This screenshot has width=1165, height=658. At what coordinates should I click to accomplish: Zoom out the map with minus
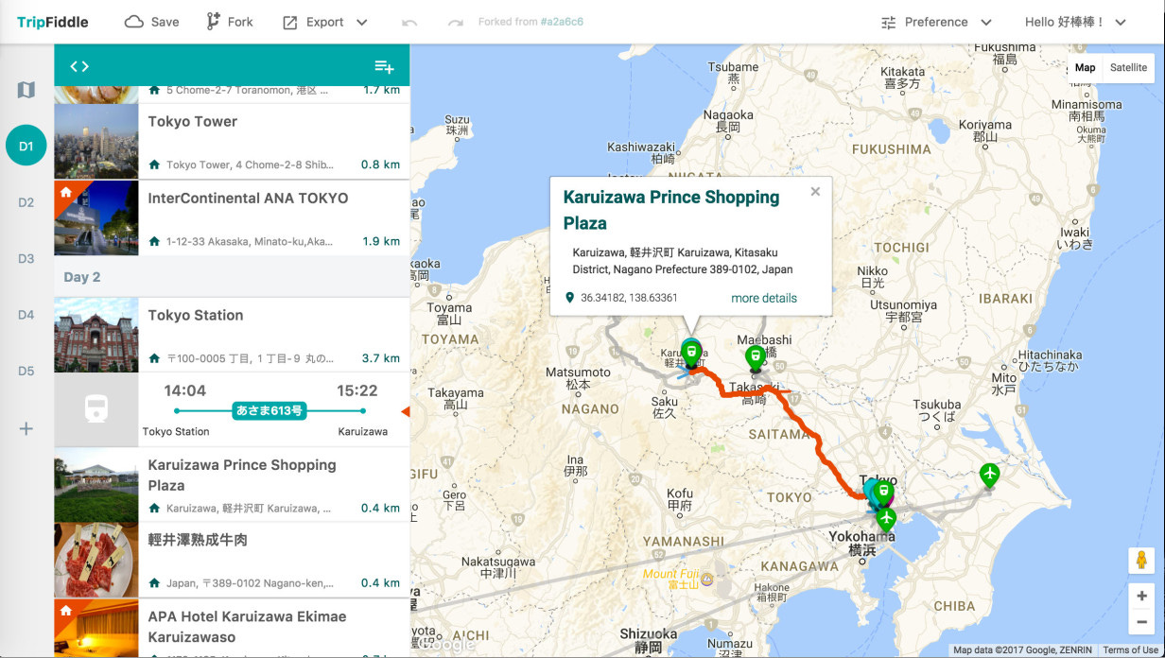coord(1141,622)
